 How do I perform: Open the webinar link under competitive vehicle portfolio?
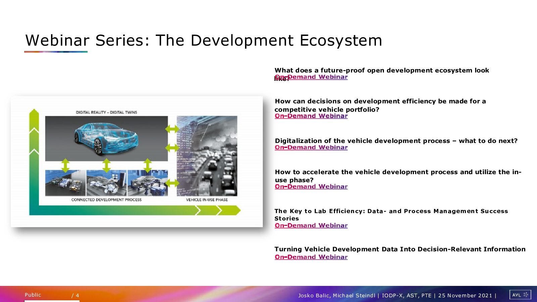[x=311, y=116]
